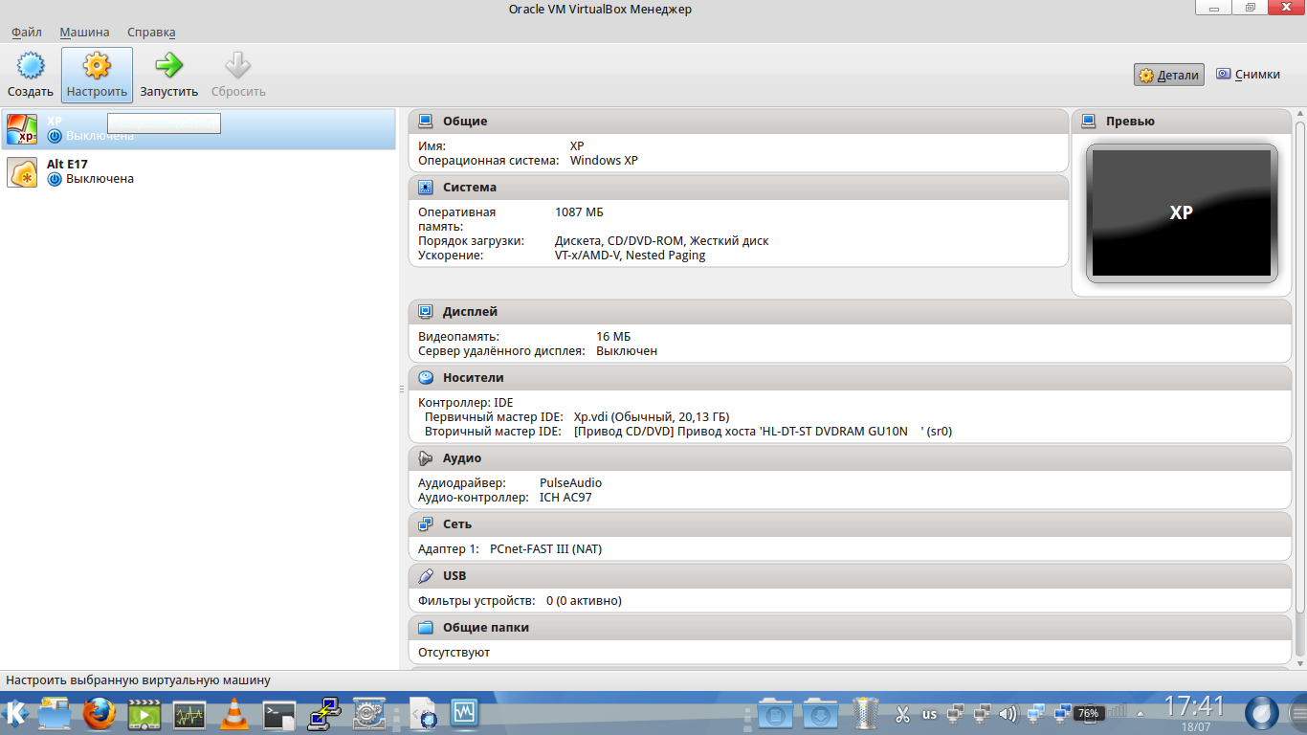The image size is (1307, 735).
Task: Open the documents folder taskbar icon
Action: [775, 714]
